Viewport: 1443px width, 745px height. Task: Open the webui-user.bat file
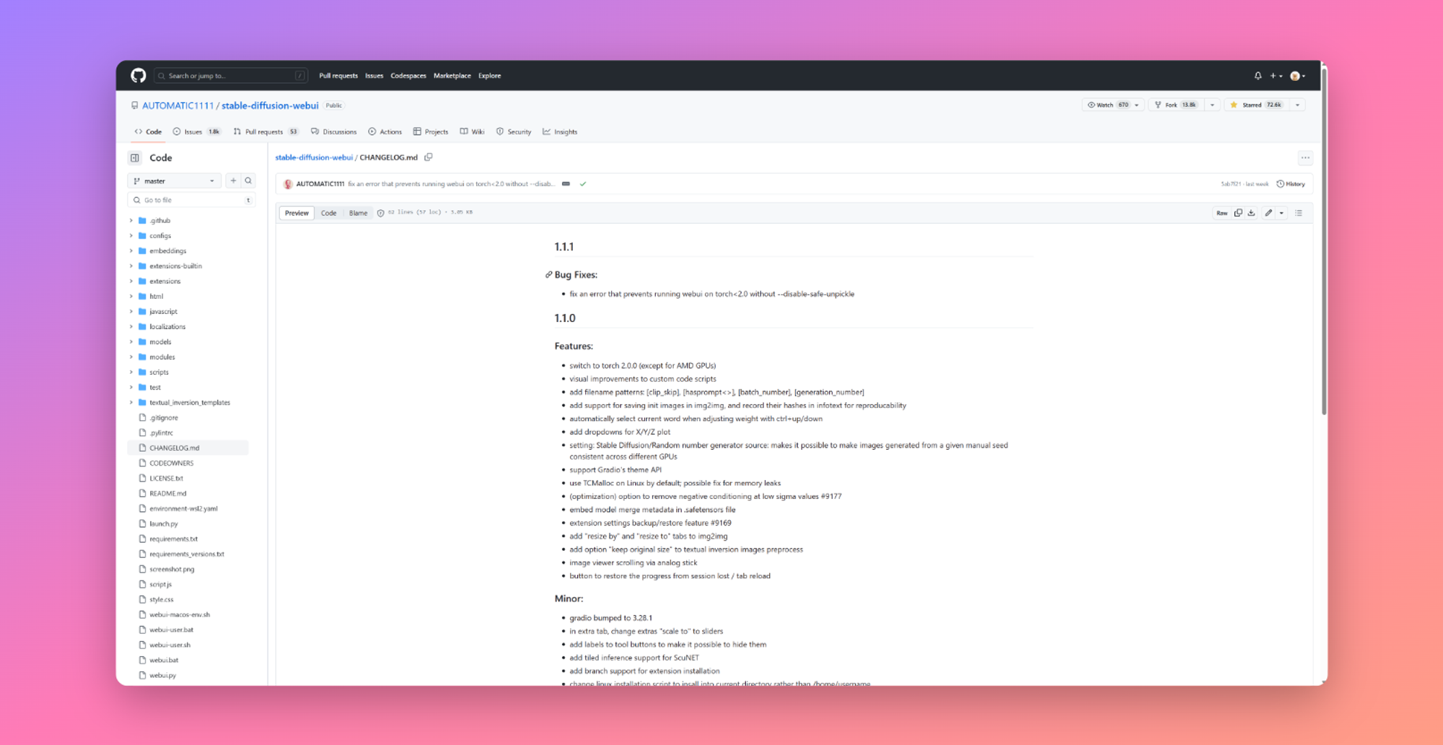(x=171, y=630)
